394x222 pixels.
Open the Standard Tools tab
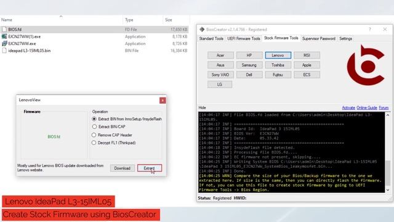[211, 38]
